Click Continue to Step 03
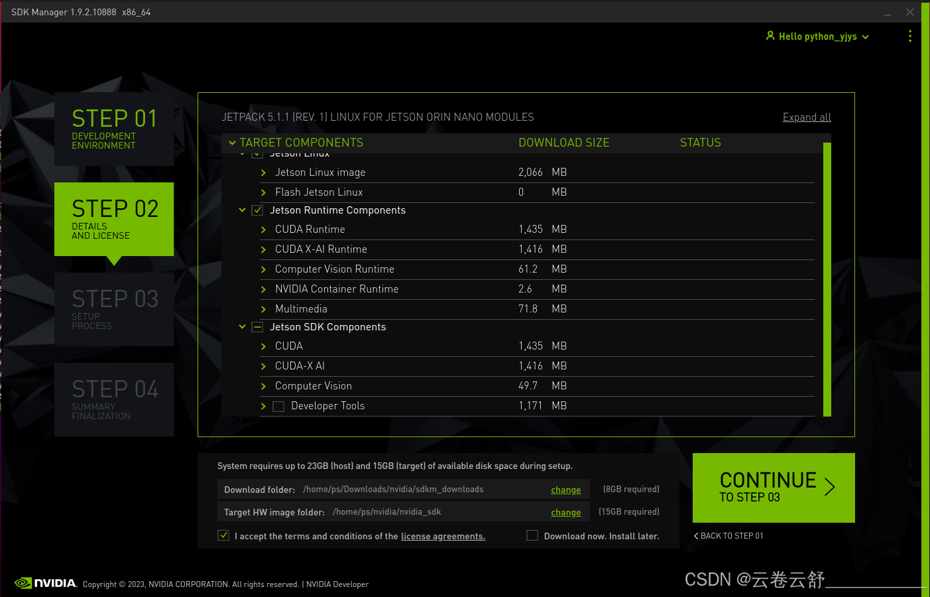The image size is (930, 597). (774, 488)
